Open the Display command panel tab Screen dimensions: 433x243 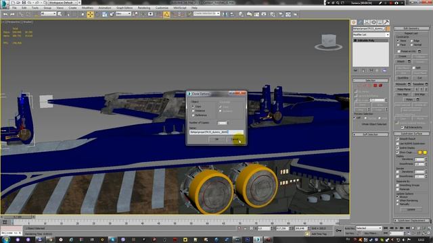click(380, 22)
